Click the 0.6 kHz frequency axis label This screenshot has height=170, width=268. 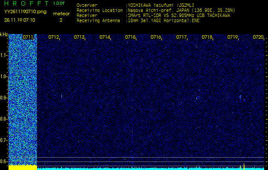click(3, 161)
